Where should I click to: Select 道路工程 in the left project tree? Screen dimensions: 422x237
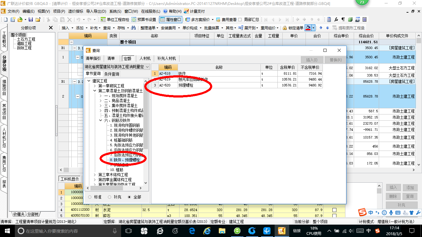[x=24, y=44]
